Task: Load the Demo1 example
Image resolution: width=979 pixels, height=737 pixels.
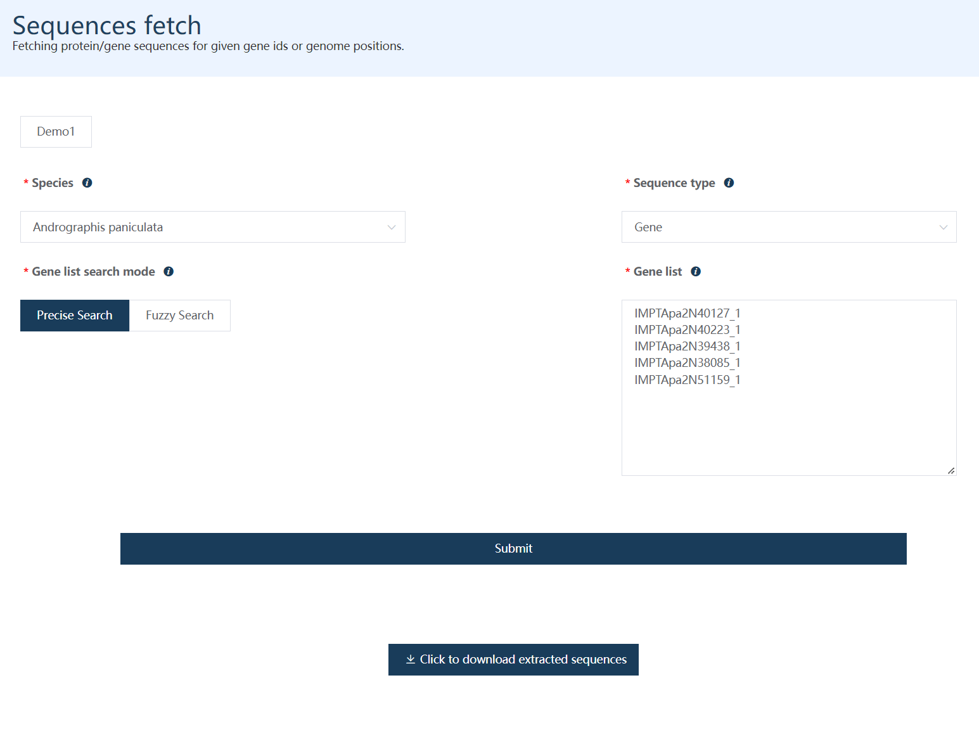Action: (x=56, y=132)
